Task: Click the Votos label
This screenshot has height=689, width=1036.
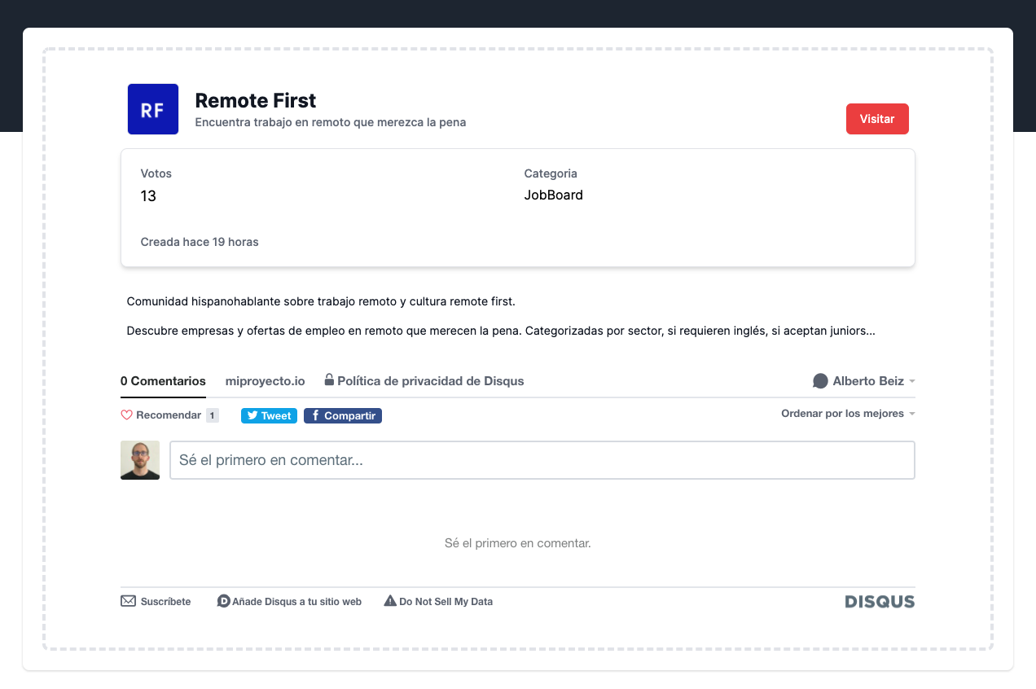Action: coord(156,173)
